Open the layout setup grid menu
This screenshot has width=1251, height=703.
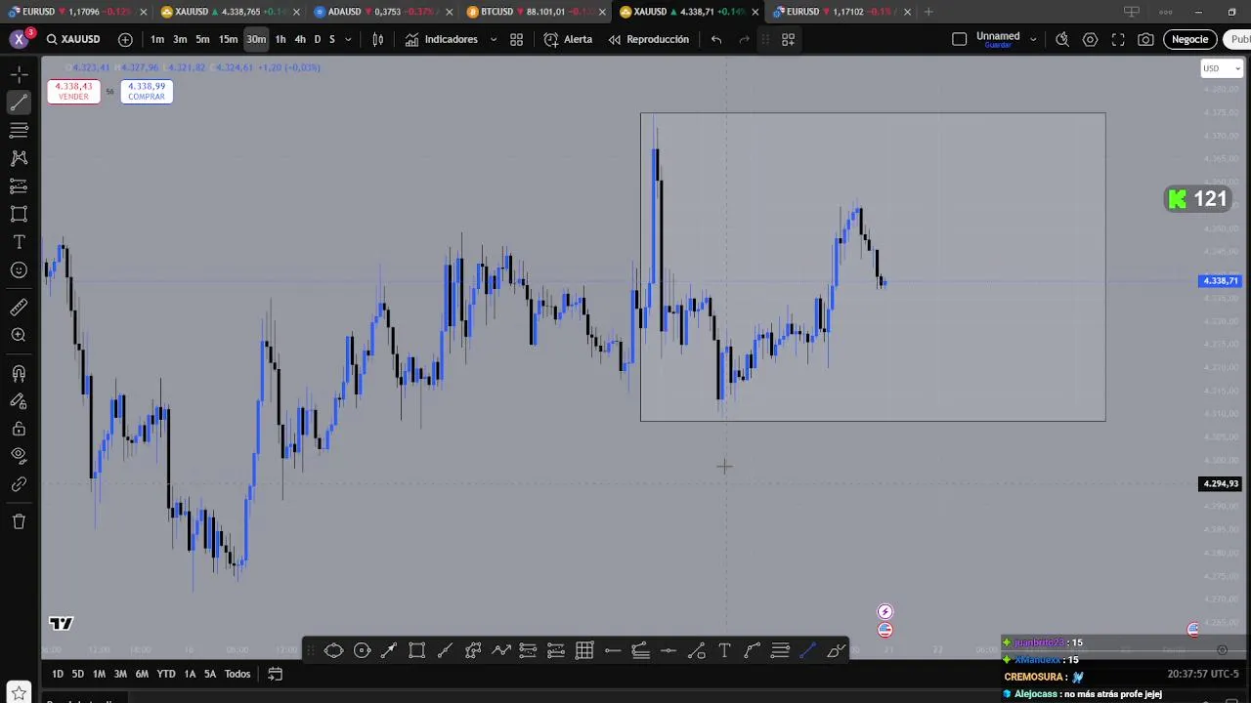(788, 39)
